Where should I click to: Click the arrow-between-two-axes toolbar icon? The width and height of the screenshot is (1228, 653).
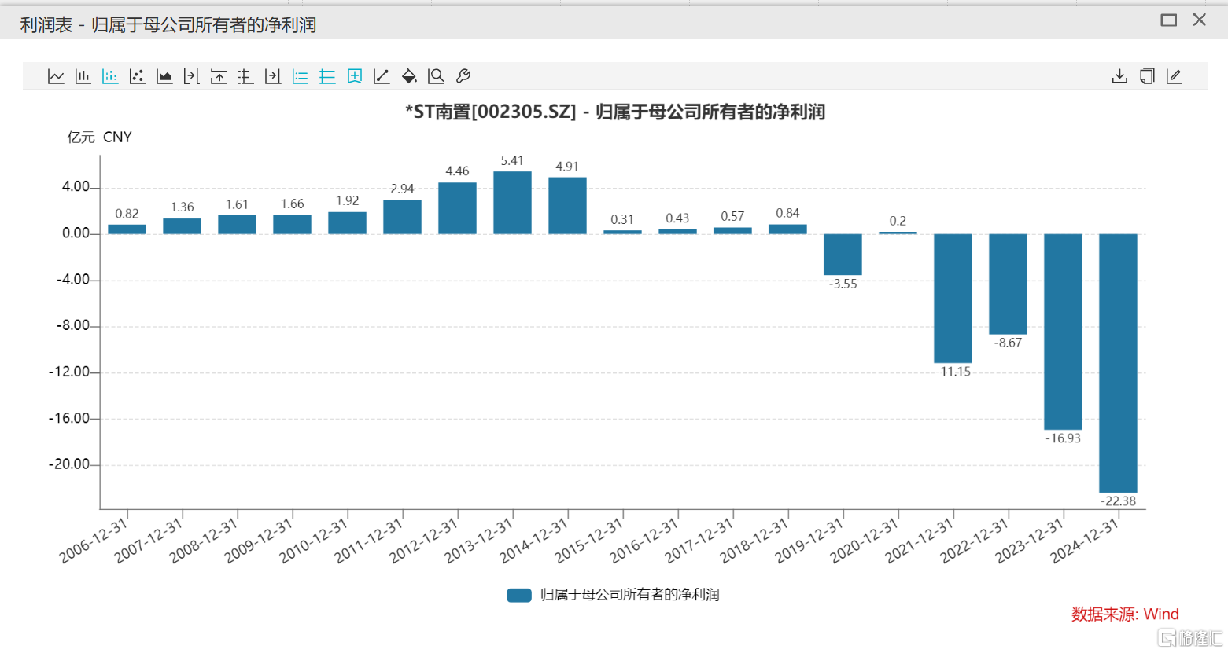[x=191, y=76]
